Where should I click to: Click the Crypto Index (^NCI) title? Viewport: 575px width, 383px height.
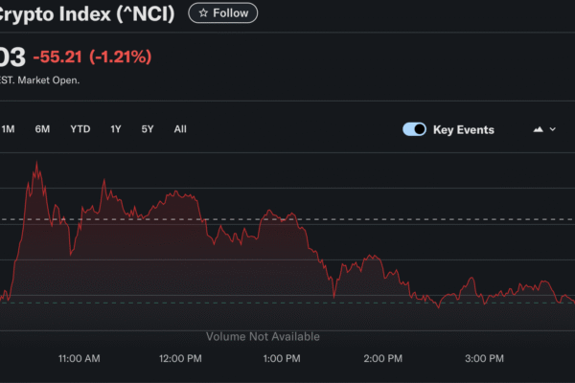click(x=88, y=12)
